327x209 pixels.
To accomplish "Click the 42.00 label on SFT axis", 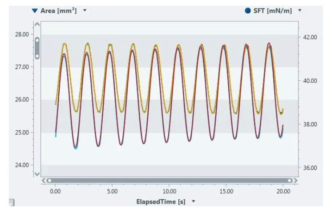I will point(310,37).
